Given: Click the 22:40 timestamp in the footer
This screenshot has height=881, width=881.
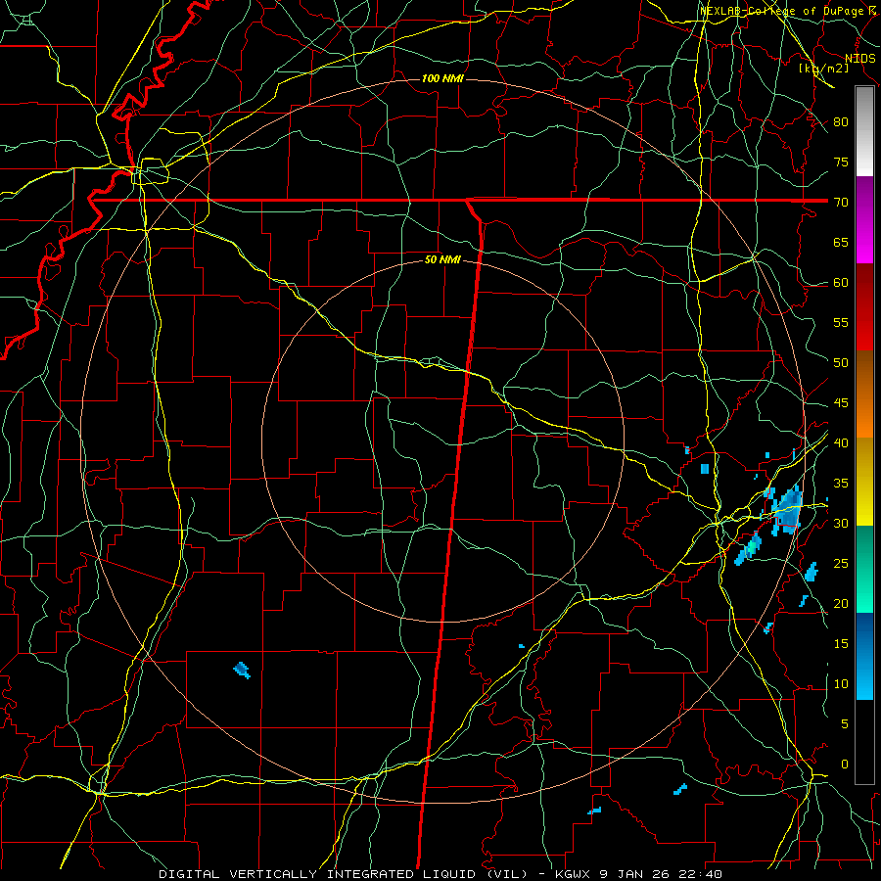Looking at the screenshot, I should click(x=700, y=874).
